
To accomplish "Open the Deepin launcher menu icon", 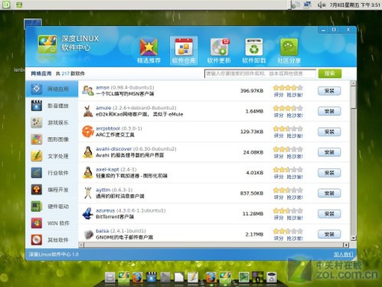I will 5,5.
